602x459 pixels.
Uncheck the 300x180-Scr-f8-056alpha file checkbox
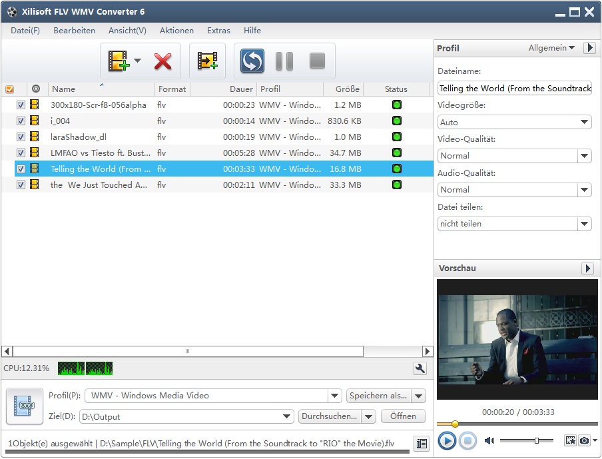(21, 105)
